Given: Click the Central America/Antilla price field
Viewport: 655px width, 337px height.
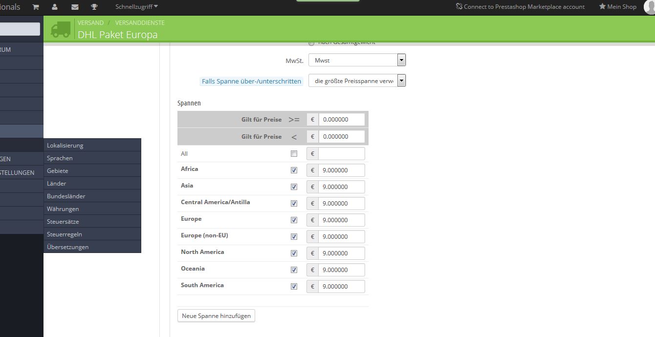Looking at the screenshot, I should click(x=342, y=204).
